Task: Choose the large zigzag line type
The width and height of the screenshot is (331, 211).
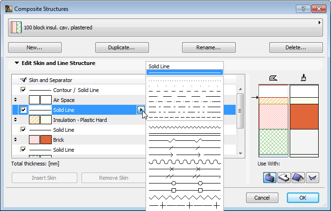Action: tap(185, 198)
